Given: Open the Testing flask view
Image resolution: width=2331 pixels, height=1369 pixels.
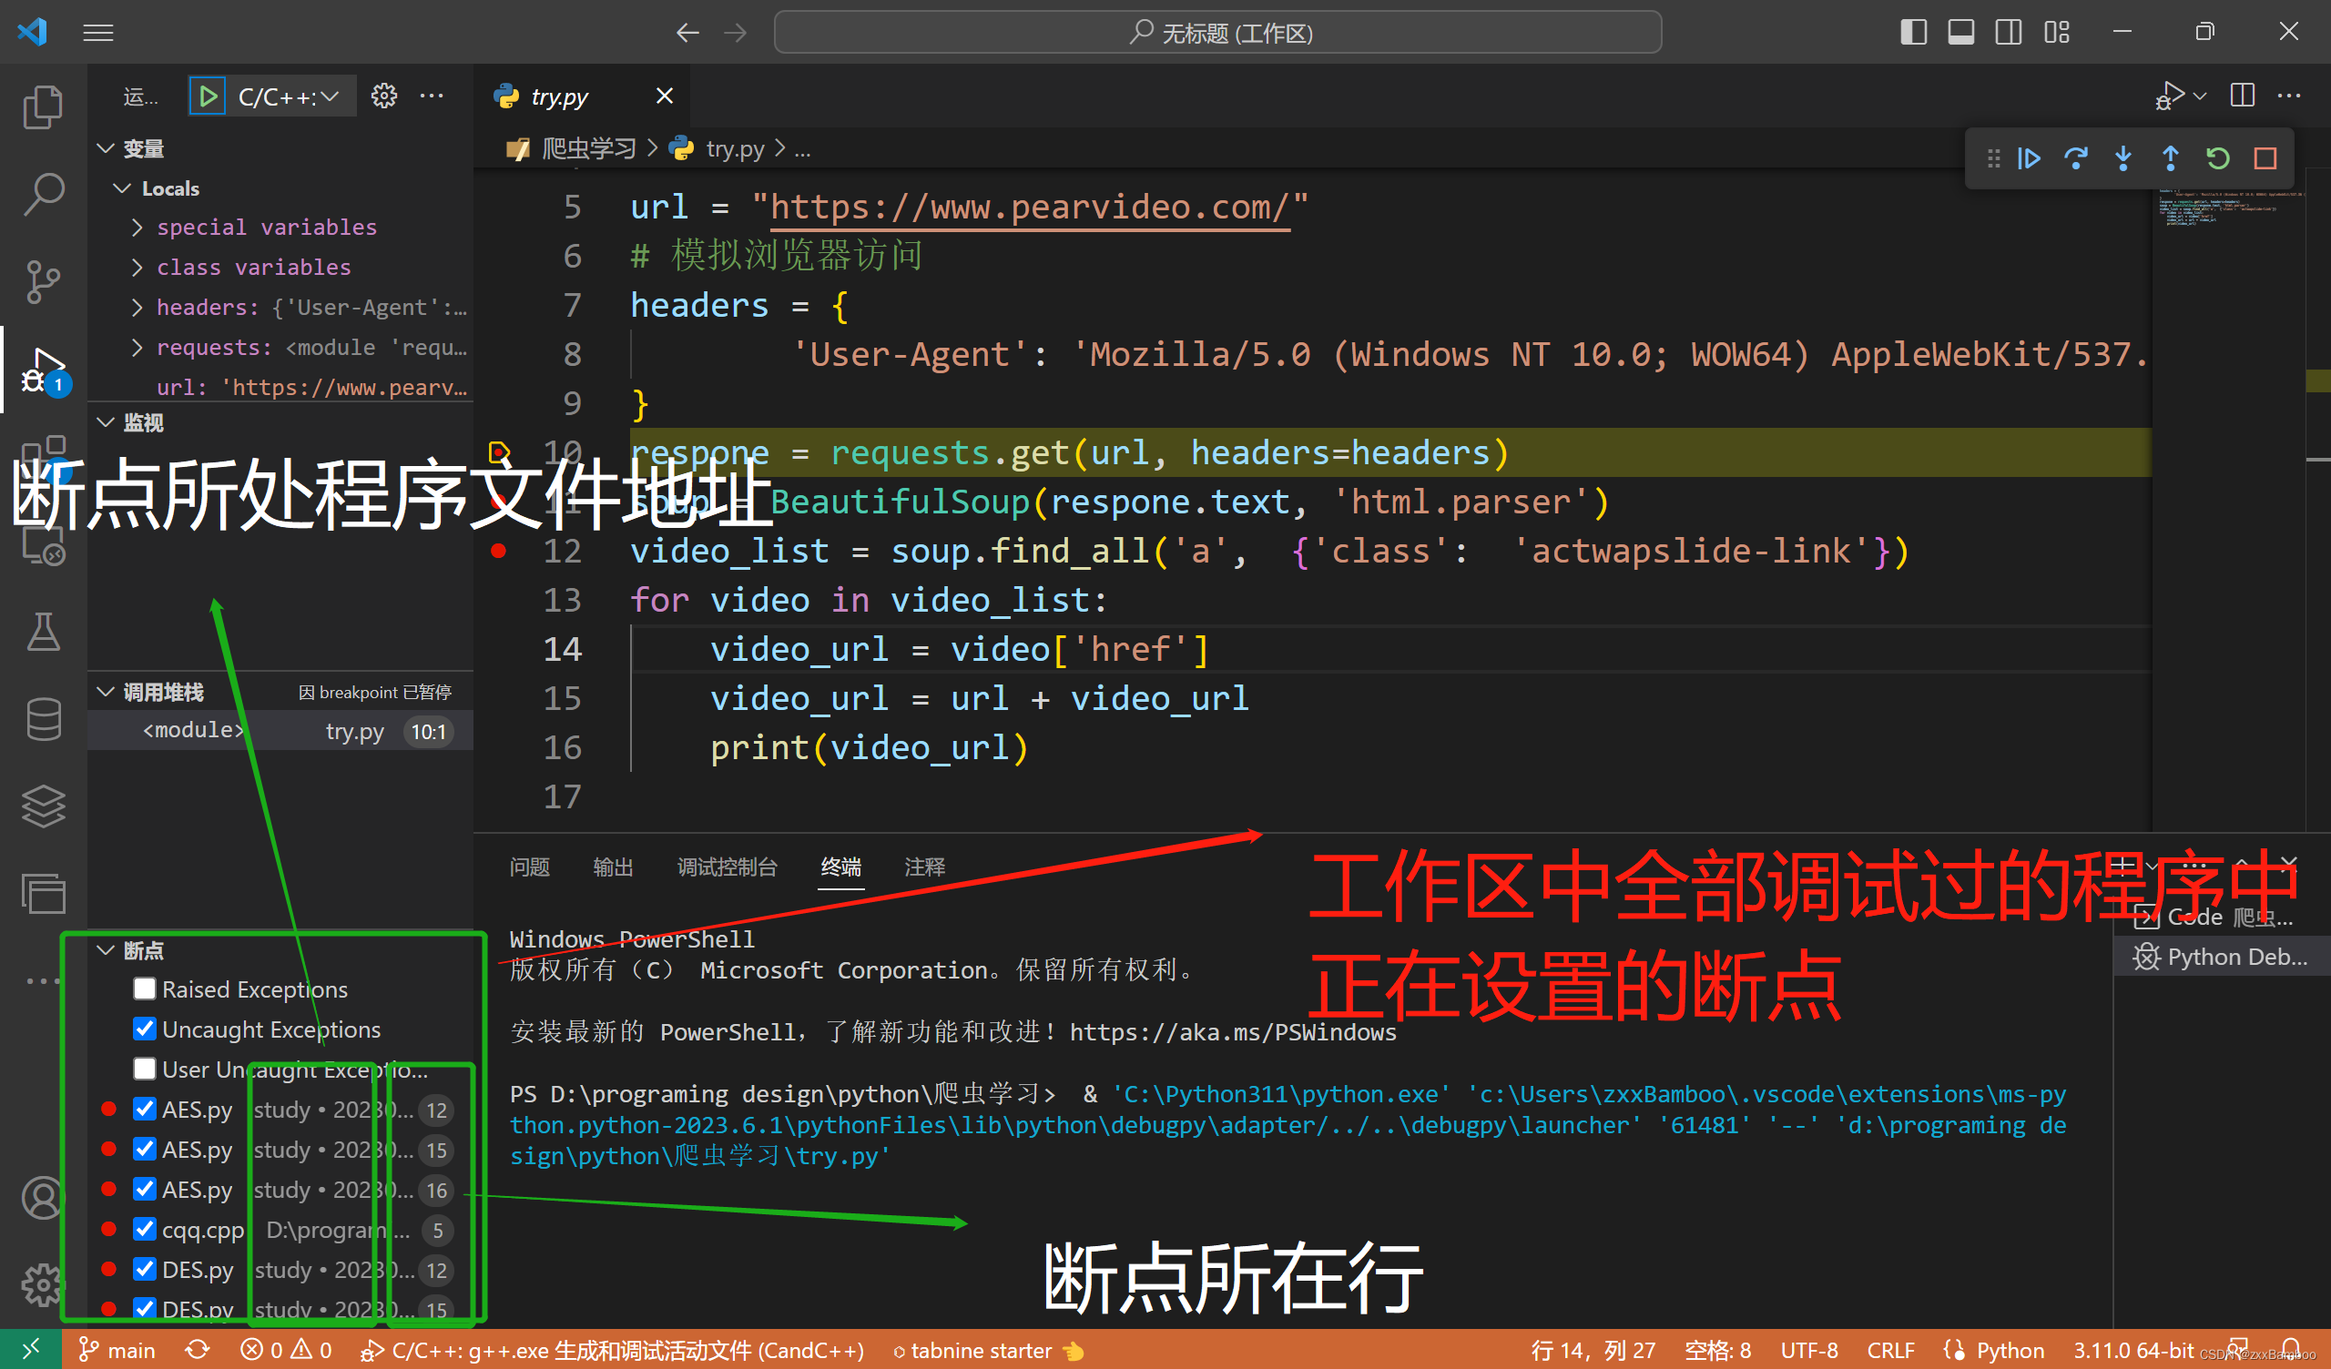Looking at the screenshot, I should (43, 632).
